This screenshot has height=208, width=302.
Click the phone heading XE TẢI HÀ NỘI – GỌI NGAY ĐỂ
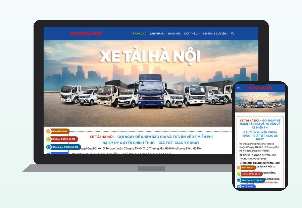(x=260, y=124)
